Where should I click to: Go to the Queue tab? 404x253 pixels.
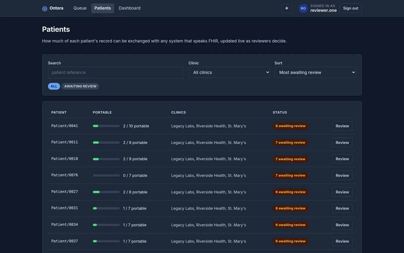coord(80,8)
